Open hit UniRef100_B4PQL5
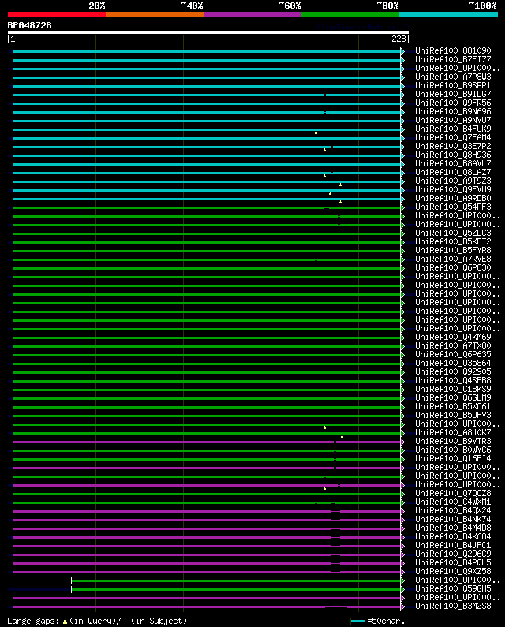Image resolution: width=505 pixels, height=627 pixels. [x=453, y=563]
